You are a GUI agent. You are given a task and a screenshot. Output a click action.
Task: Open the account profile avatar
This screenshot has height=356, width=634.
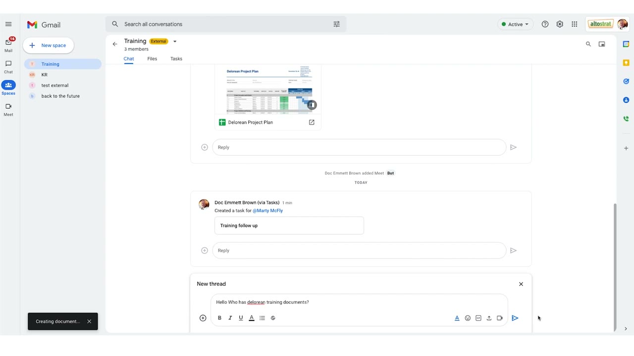(622, 24)
